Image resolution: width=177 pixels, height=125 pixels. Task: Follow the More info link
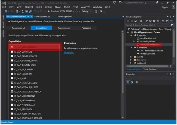click(x=69, y=53)
